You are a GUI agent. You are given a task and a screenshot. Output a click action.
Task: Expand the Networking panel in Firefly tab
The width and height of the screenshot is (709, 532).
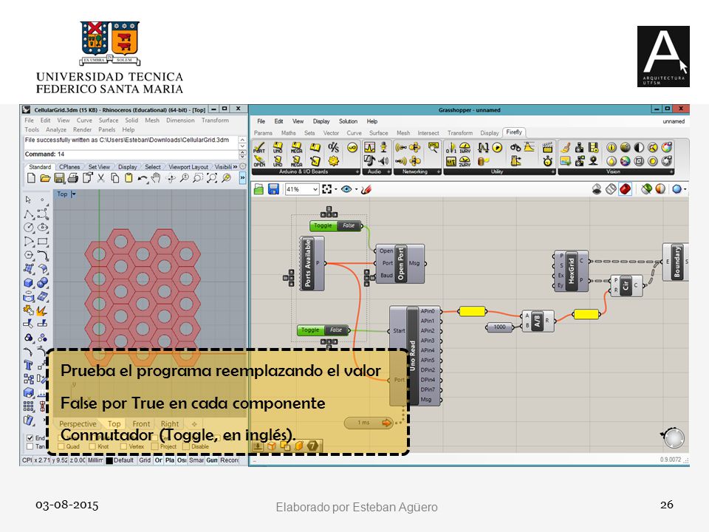click(439, 172)
